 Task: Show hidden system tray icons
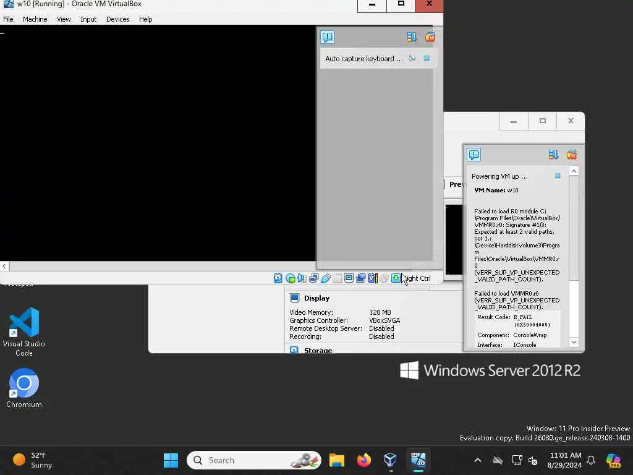click(478, 460)
